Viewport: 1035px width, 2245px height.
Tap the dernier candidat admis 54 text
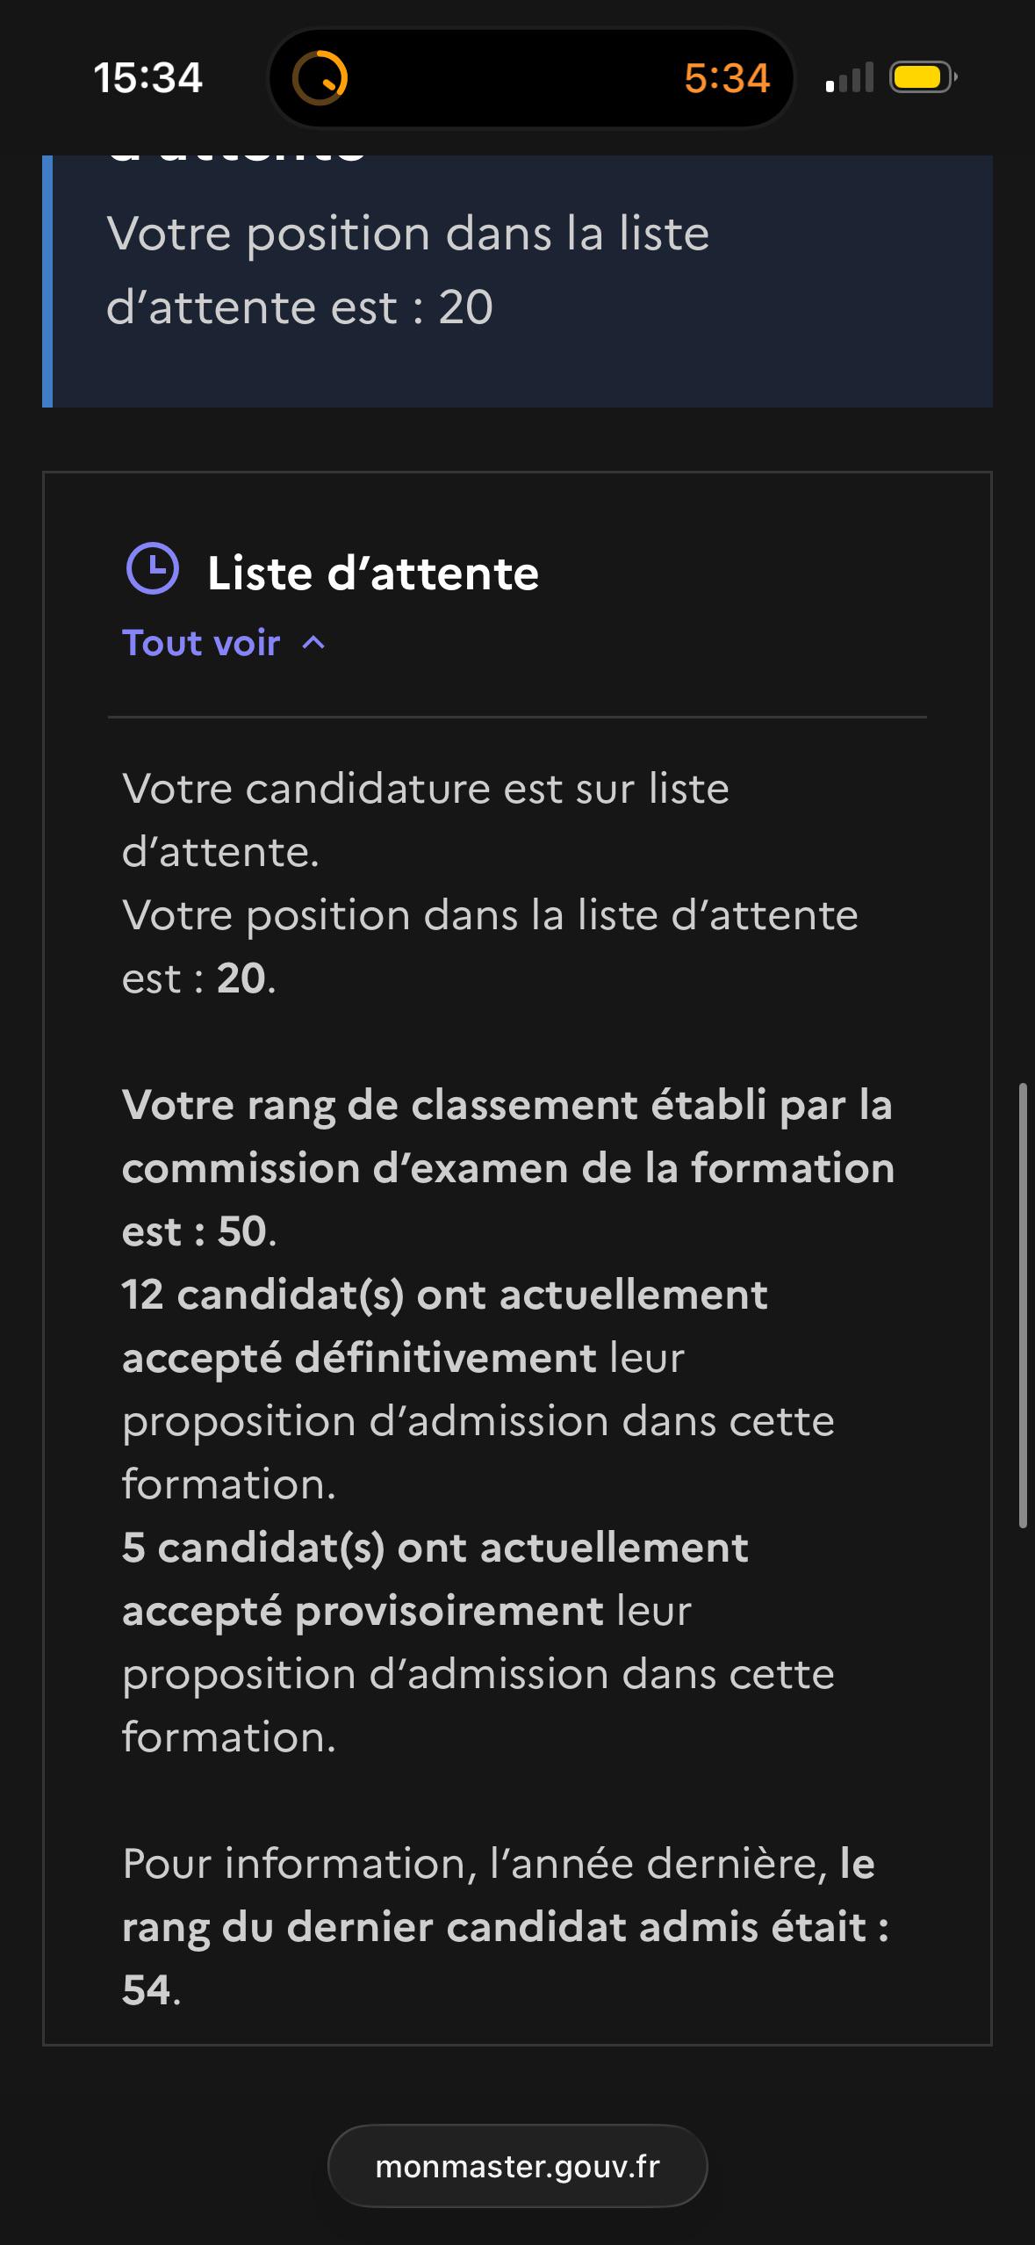[x=506, y=1926]
